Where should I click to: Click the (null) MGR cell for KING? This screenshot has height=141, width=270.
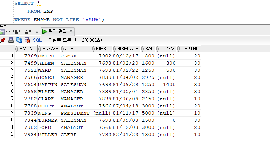tap(101, 113)
